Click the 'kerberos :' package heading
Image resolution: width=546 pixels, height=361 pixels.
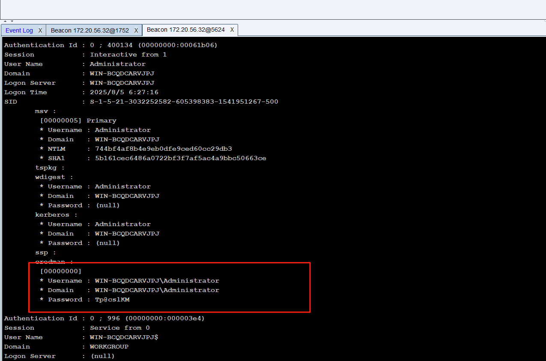[56, 215]
